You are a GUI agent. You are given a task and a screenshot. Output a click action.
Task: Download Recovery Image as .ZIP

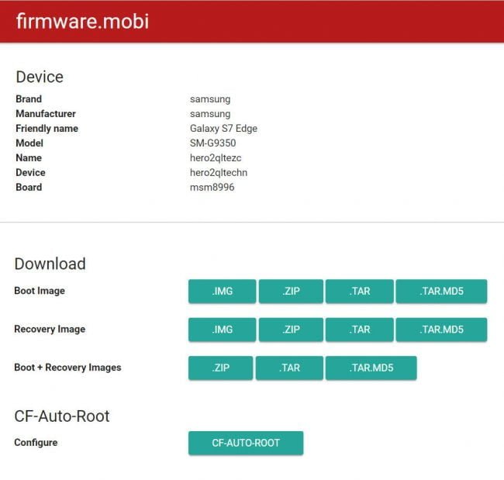(291, 330)
